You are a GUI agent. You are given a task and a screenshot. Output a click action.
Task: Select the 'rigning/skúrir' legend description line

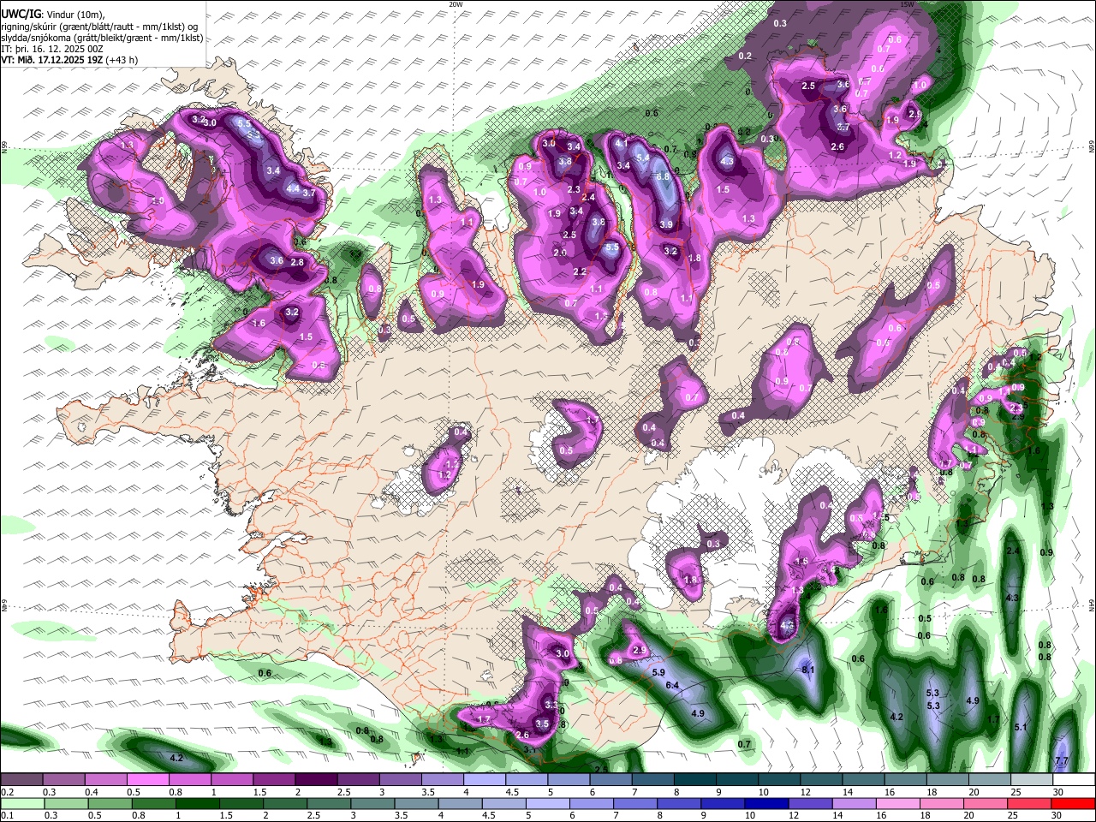(x=99, y=26)
